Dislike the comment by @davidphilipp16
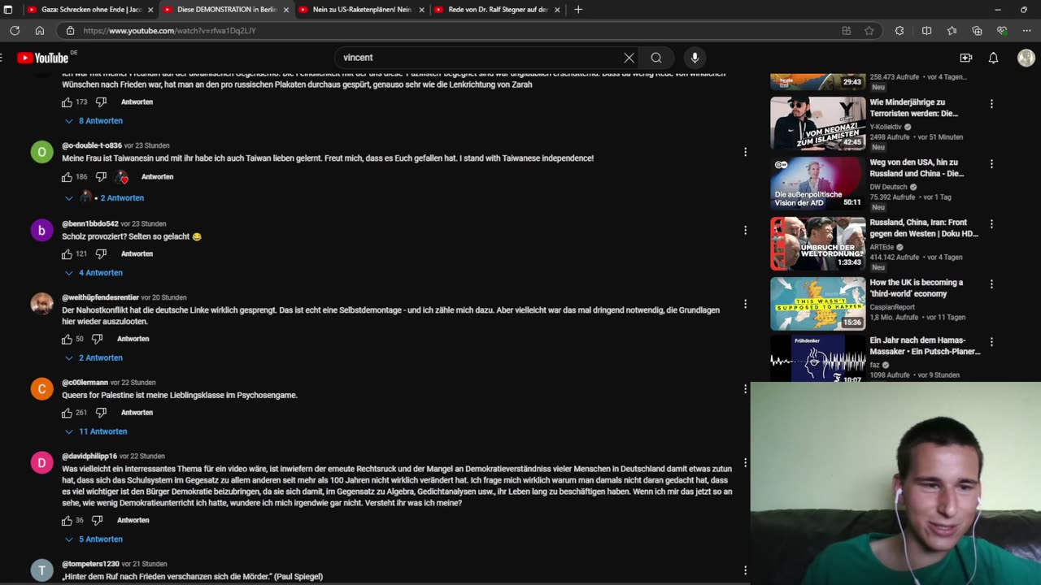 (97, 520)
